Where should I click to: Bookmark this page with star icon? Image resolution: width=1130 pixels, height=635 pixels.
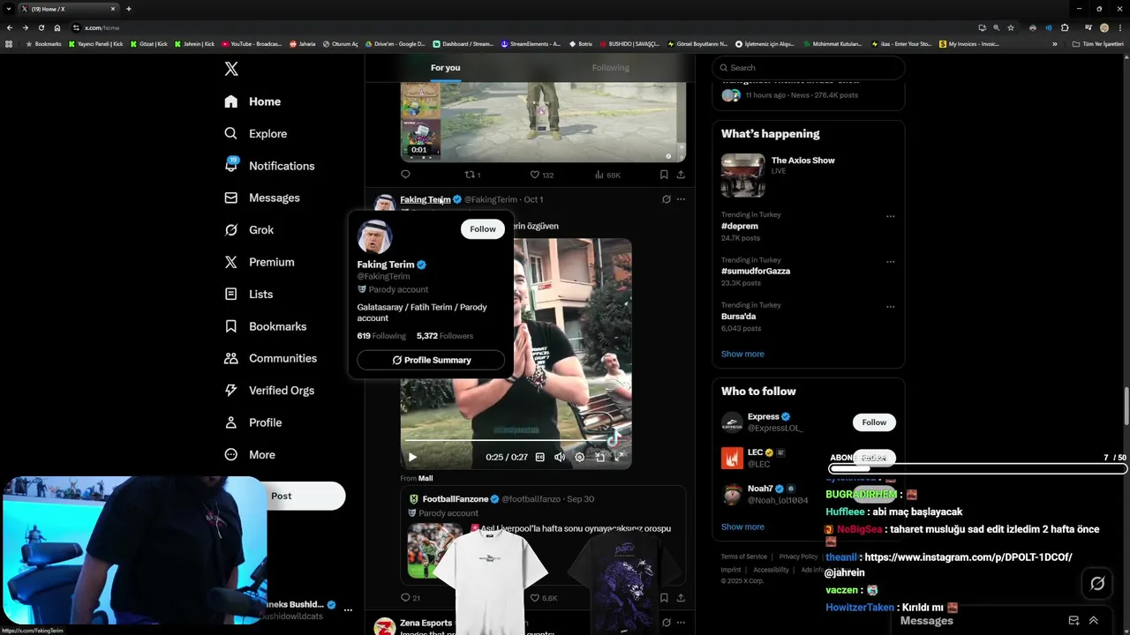pos(1011,27)
